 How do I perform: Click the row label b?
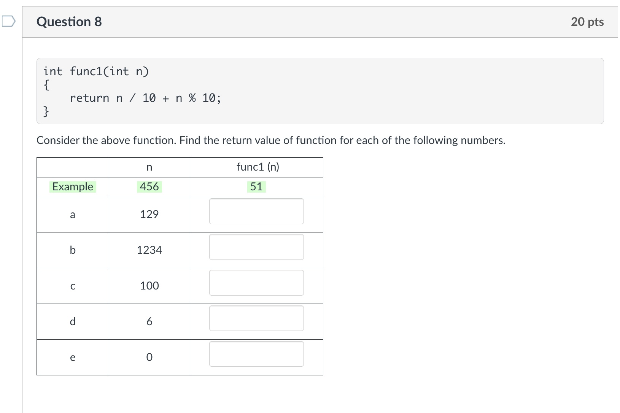pyautogui.click(x=73, y=250)
